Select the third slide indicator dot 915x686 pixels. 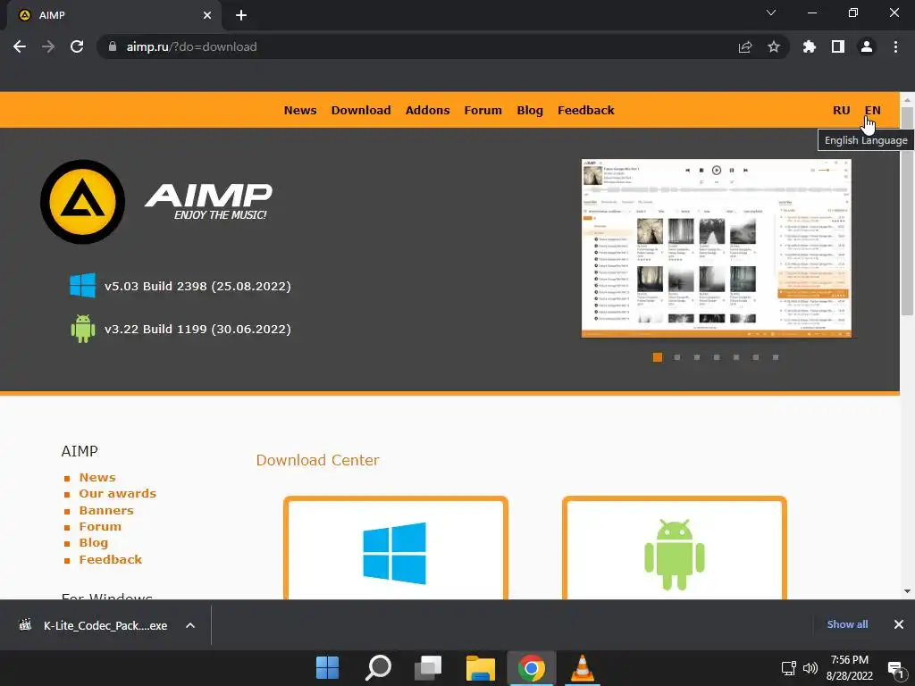697,357
